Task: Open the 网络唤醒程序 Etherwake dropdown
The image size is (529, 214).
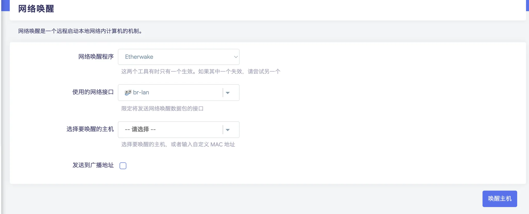Action: [178, 57]
